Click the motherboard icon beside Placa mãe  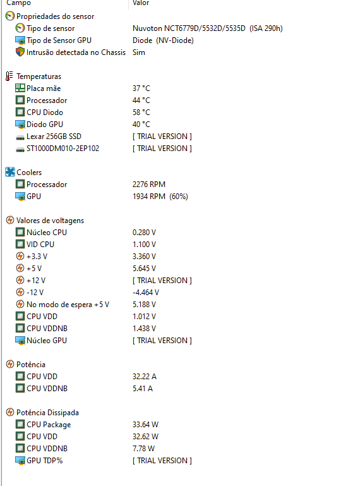coord(20,88)
